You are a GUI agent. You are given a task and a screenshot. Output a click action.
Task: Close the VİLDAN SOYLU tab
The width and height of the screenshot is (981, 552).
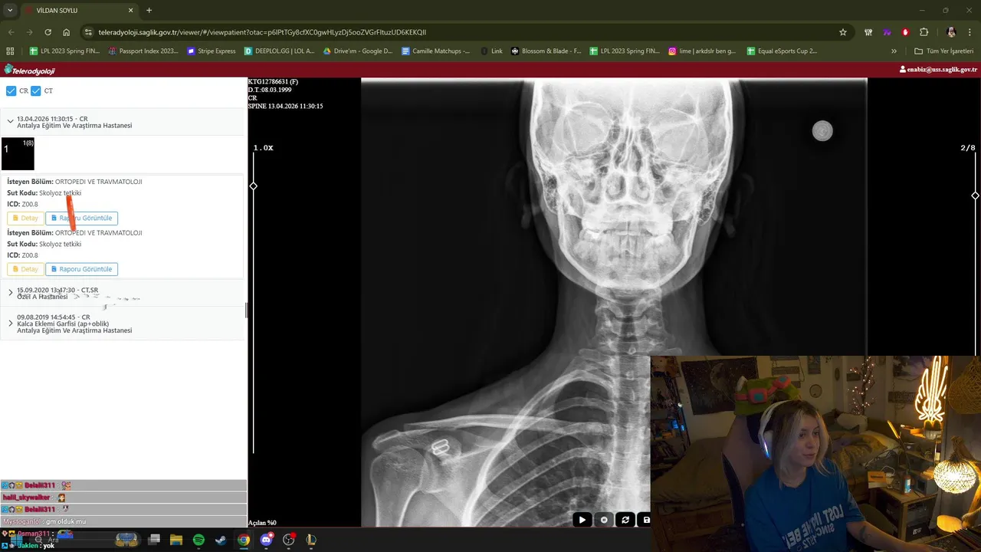tap(130, 11)
